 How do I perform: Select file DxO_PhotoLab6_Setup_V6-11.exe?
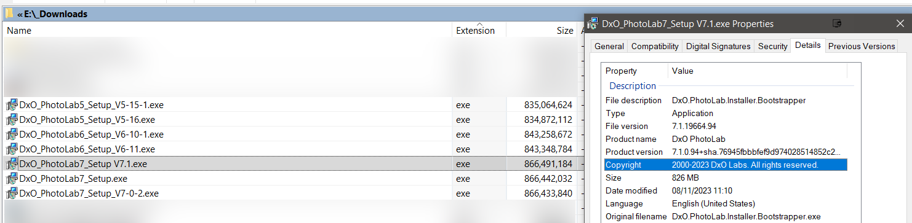(x=87, y=149)
